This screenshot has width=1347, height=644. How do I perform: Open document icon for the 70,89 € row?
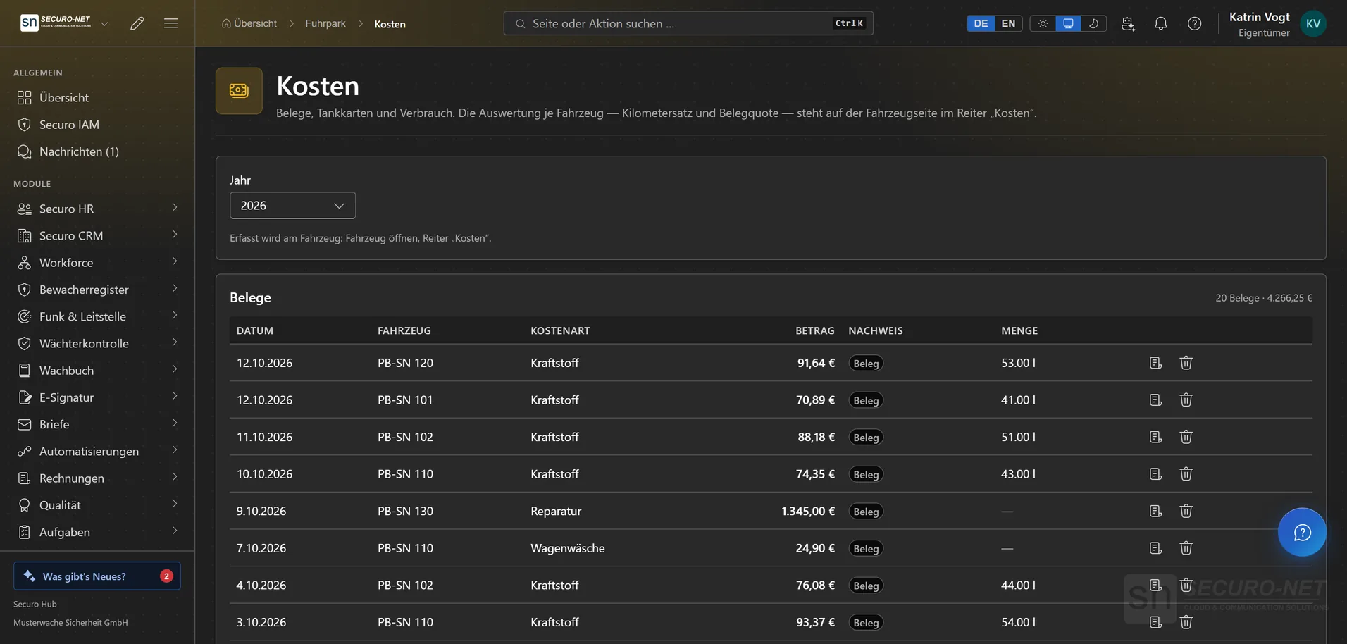(x=1155, y=400)
